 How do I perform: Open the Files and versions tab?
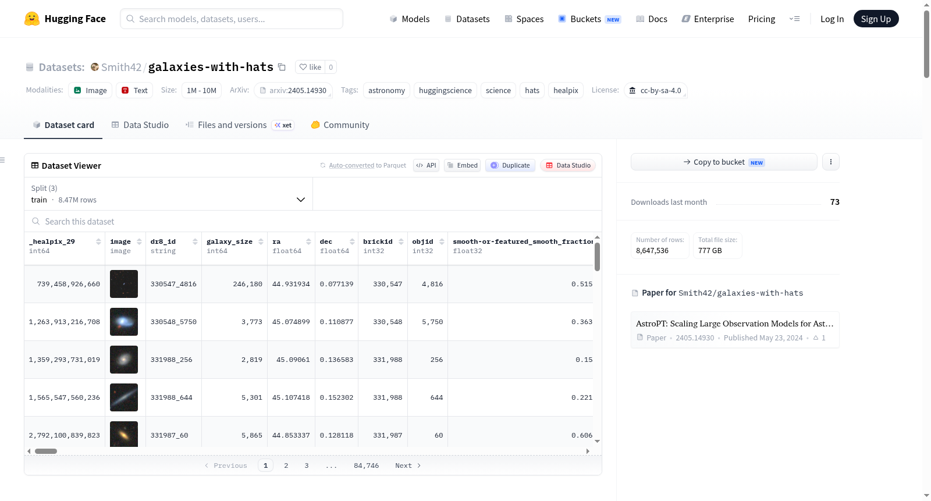point(240,125)
